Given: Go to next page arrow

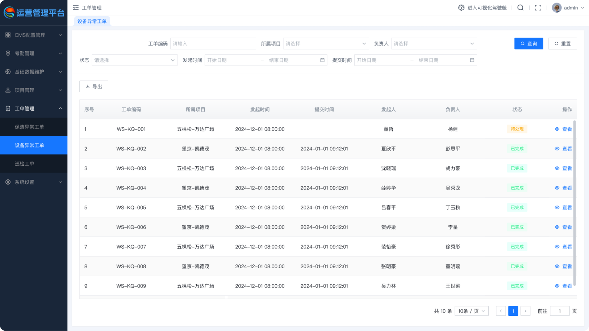Looking at the screenshot, I should (x=526, y=311).
